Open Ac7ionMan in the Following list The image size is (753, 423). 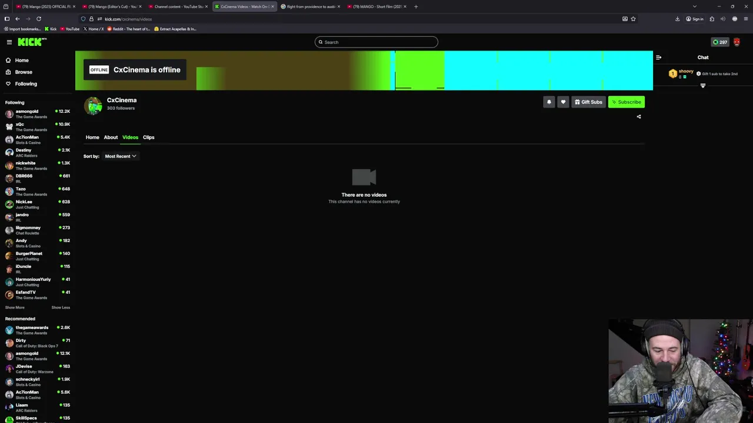[x=37, y=140]
